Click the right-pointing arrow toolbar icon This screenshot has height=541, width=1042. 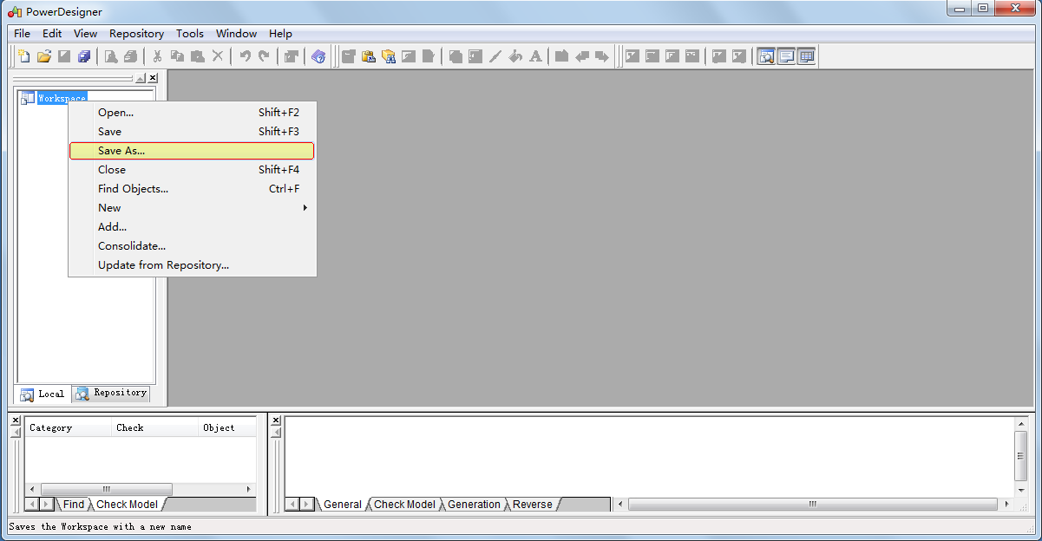tap(601, 56)
